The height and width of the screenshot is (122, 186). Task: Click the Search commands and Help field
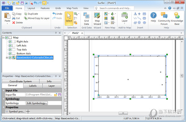point(114,8)
